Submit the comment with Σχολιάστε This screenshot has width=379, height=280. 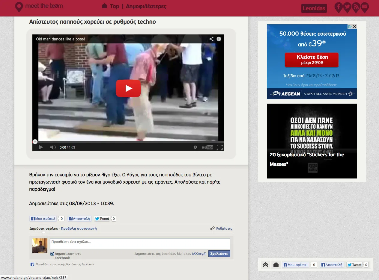[219, 254]
